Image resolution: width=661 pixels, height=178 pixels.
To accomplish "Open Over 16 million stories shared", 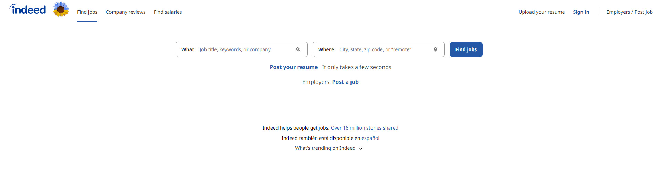I will (364, 128).
